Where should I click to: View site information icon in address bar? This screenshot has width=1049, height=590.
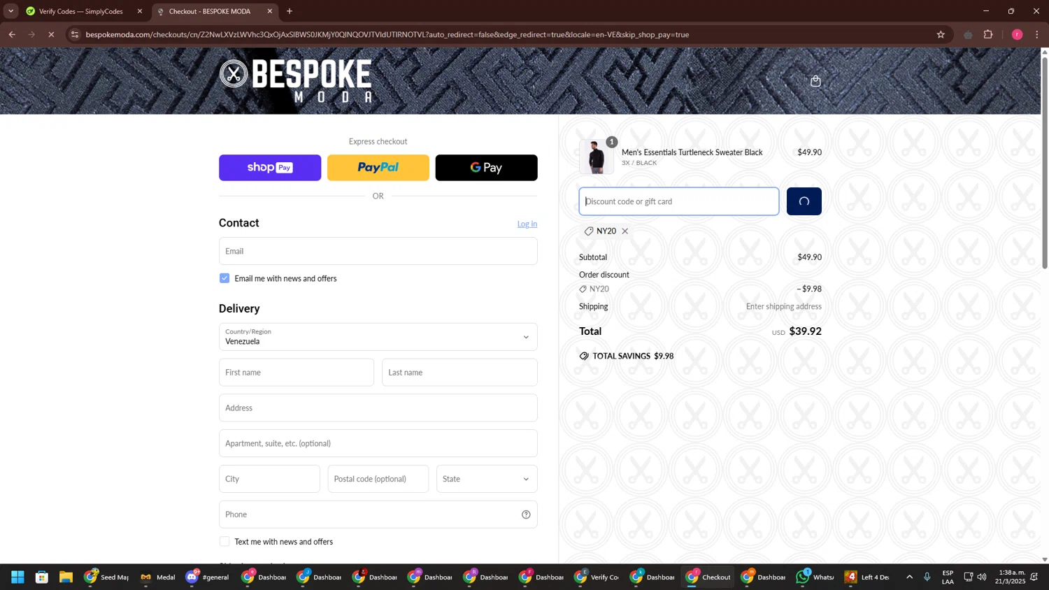click(75, 34)
